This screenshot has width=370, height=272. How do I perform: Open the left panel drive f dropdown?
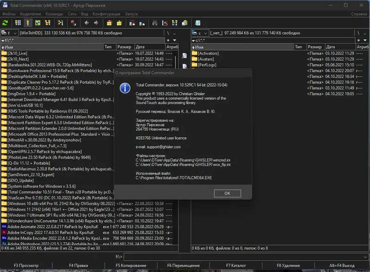pyautogui.click(x=10, y=33)
